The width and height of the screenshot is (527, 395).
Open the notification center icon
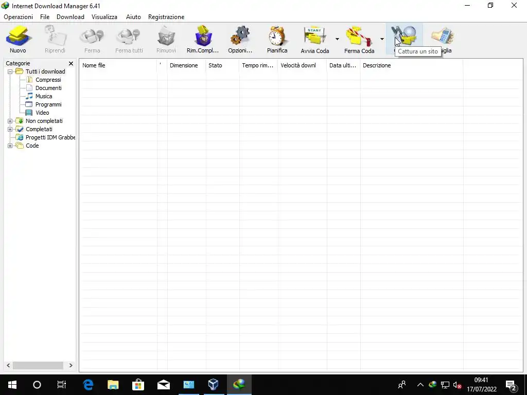(x=511, y=385)
